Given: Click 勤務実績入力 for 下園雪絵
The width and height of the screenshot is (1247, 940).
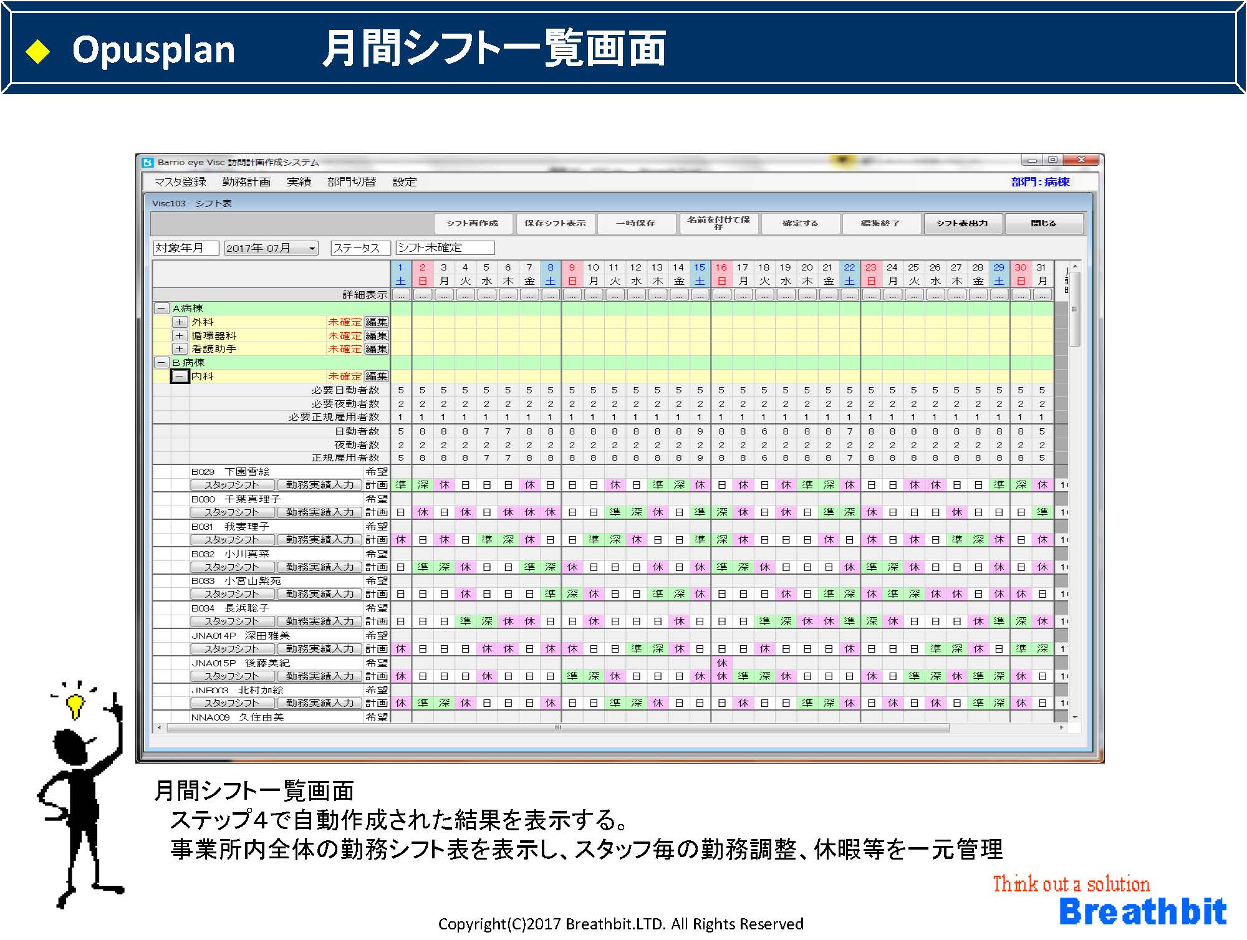Looking at the screenshot, I should pyautogui.click(x=319, y=485).
